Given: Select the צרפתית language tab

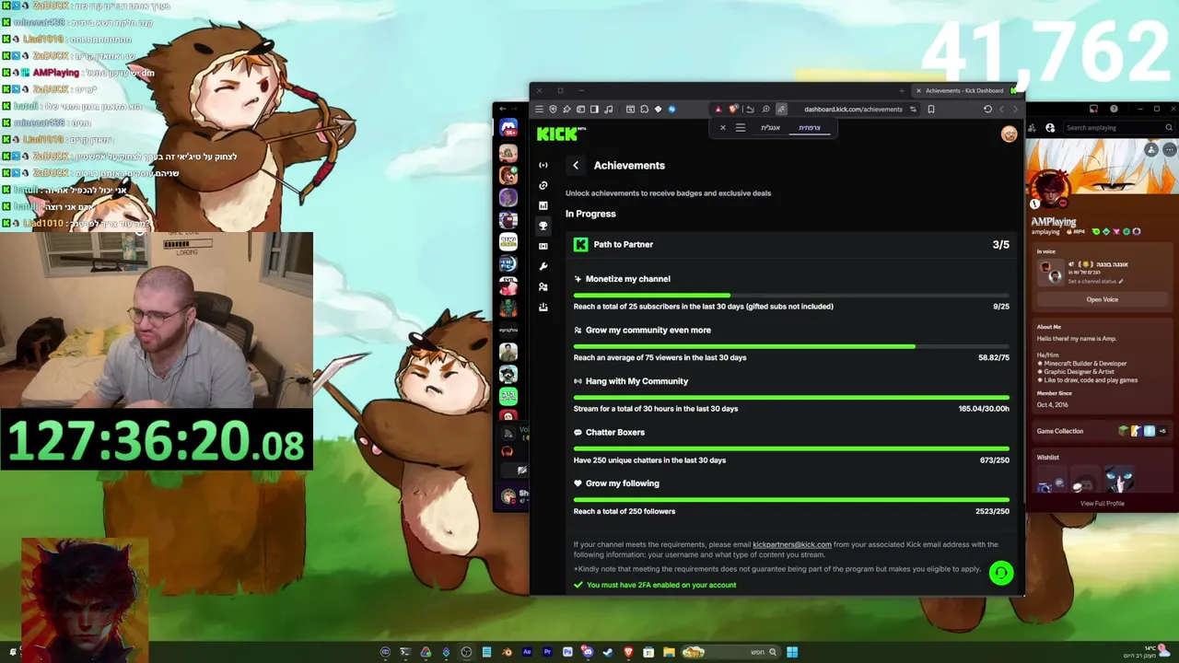Looking at the screenshot, I should click(810, 128).
